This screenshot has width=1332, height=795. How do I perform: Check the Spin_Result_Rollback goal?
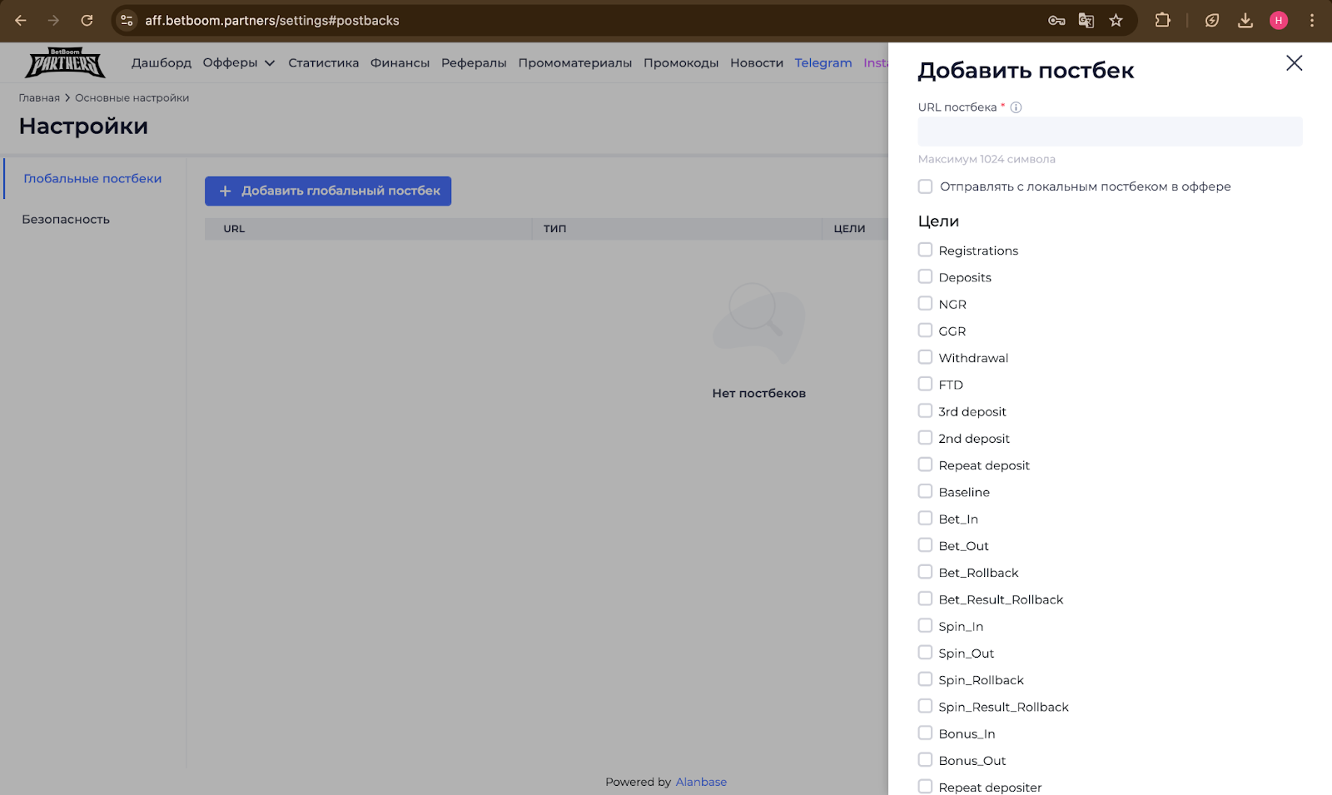point(925,706)
